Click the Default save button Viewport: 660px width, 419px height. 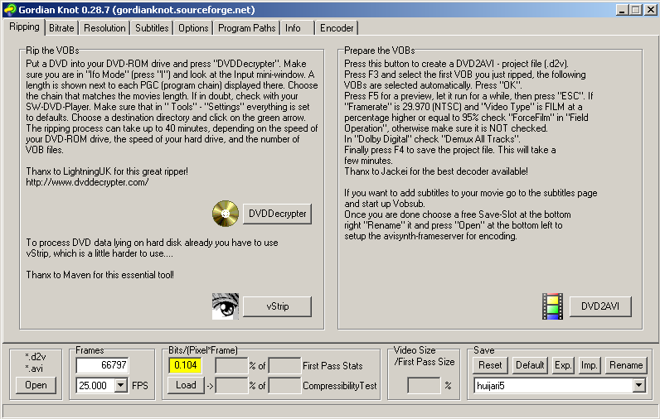click(x=530, y=365)
